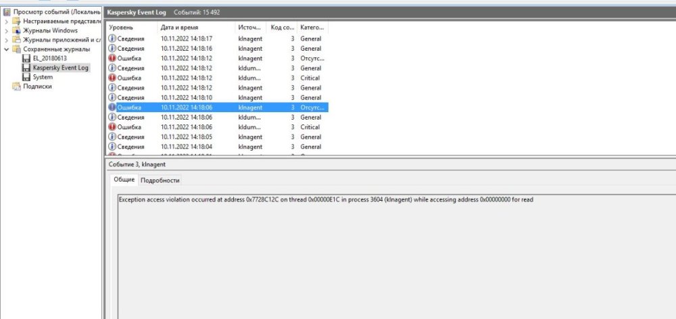Expand the Журналы Windows node
This screenshot has height=319, width=676.
(x=7, y=30)
